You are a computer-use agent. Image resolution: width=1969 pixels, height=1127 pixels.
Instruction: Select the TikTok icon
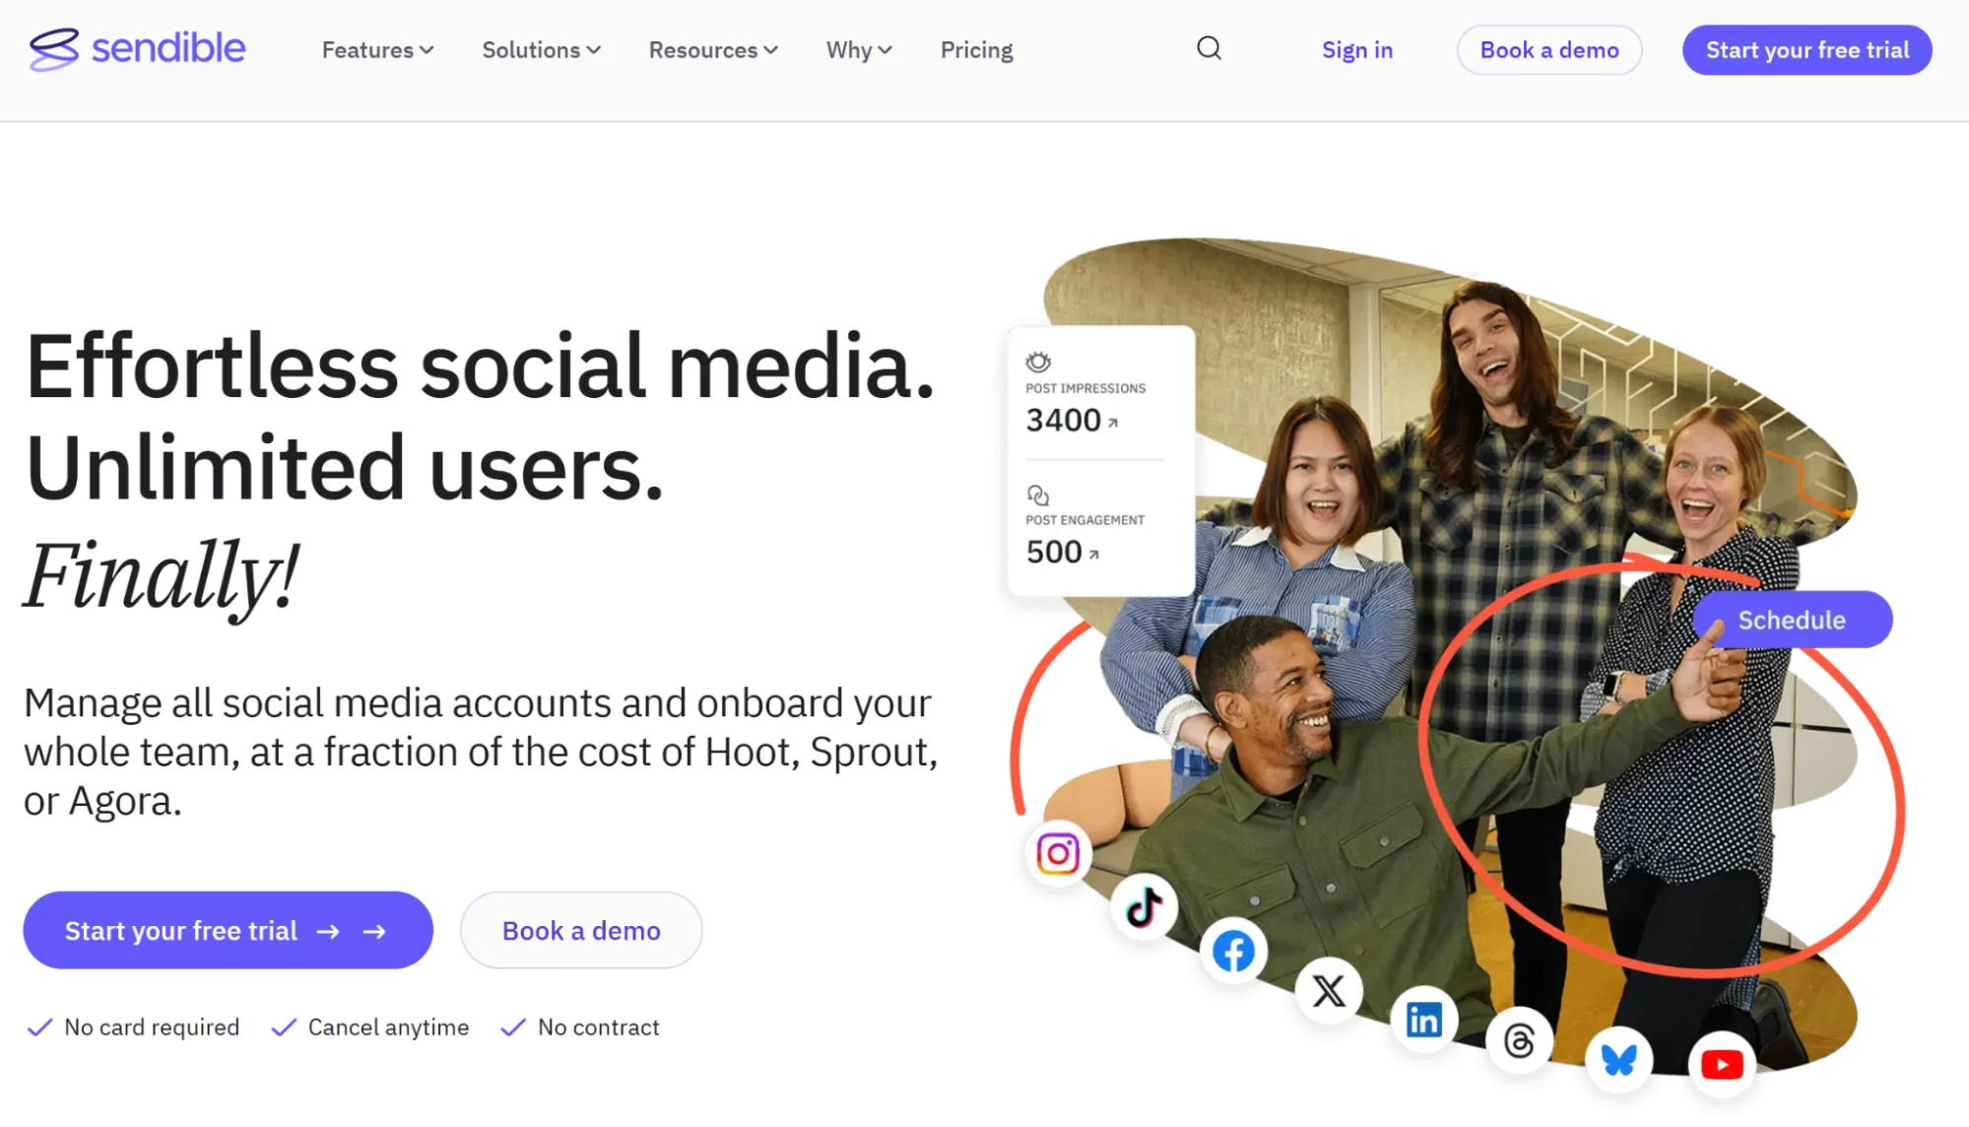coord(1144,907)
